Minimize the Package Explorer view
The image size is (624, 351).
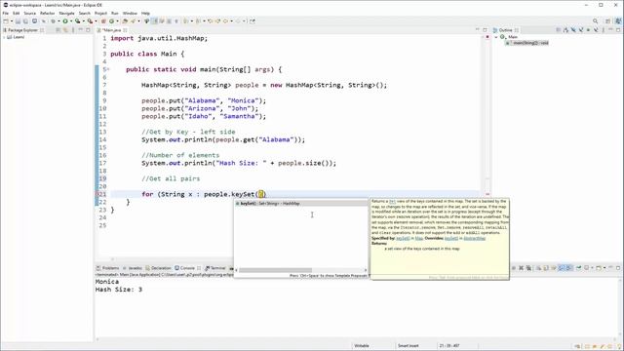point(81,30)
